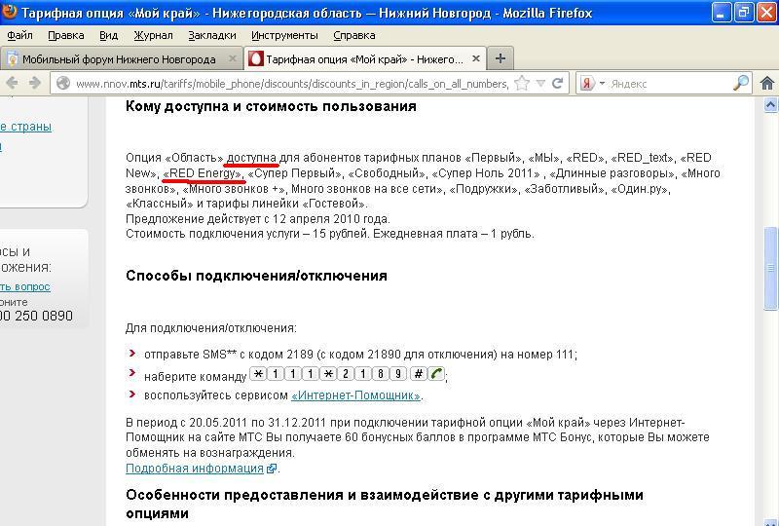The width and height of the screenshot is (779, 526).
Task: Click the scrollbar up arrow
Action: point(770,105)
